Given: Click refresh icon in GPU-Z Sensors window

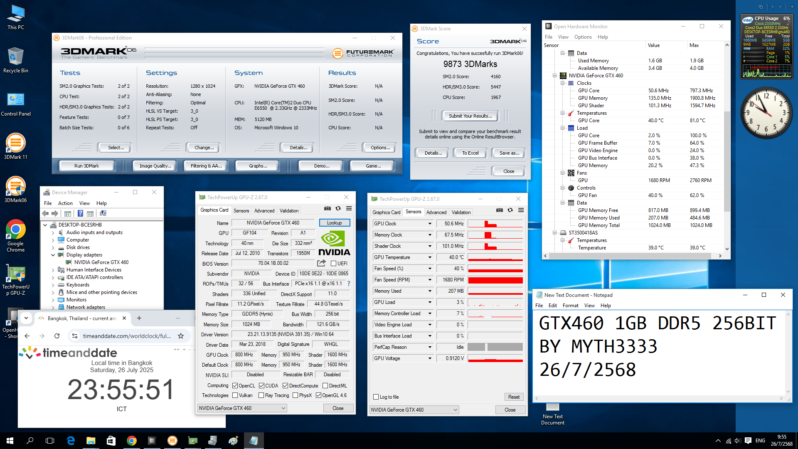Looking at the screenshot, I should click(x=510, y=210).
